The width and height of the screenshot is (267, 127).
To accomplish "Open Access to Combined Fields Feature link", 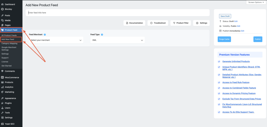I will click(x=239, y=88).
